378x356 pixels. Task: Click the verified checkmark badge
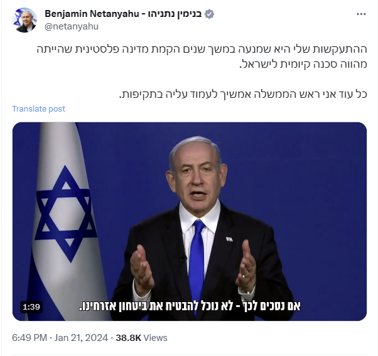click(209, 14)
